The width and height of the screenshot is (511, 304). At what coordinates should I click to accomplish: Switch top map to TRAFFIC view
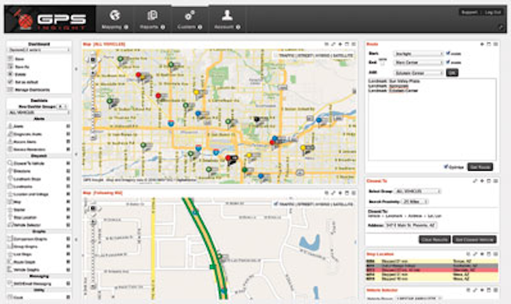(x=286, y=56)
